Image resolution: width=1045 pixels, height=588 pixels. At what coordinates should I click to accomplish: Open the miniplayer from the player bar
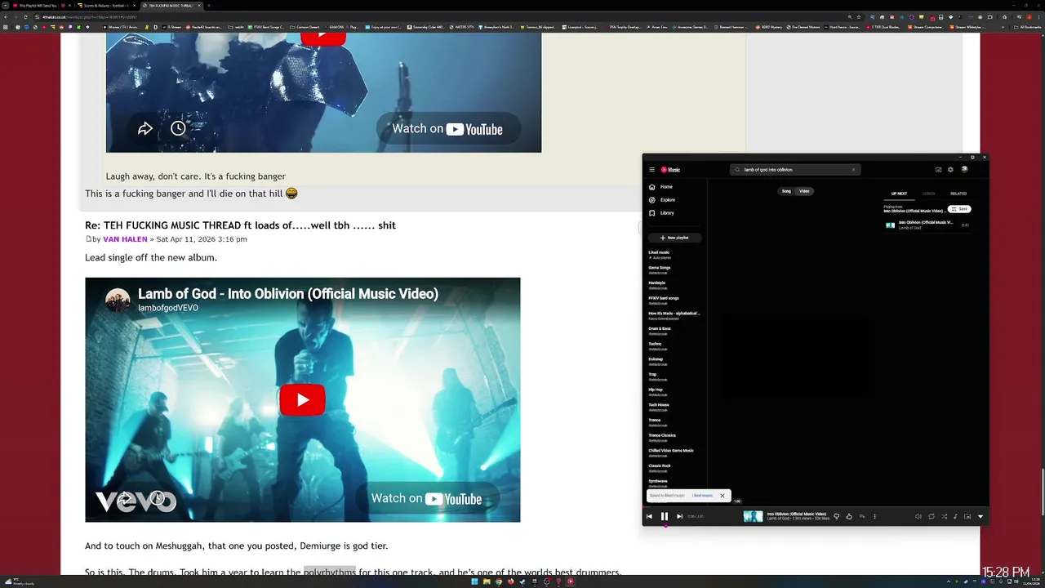click(967, 516)
